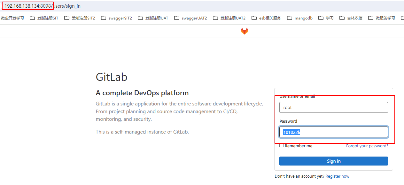
Task: Open the 学习 bookmark folder
Action: 326,18
